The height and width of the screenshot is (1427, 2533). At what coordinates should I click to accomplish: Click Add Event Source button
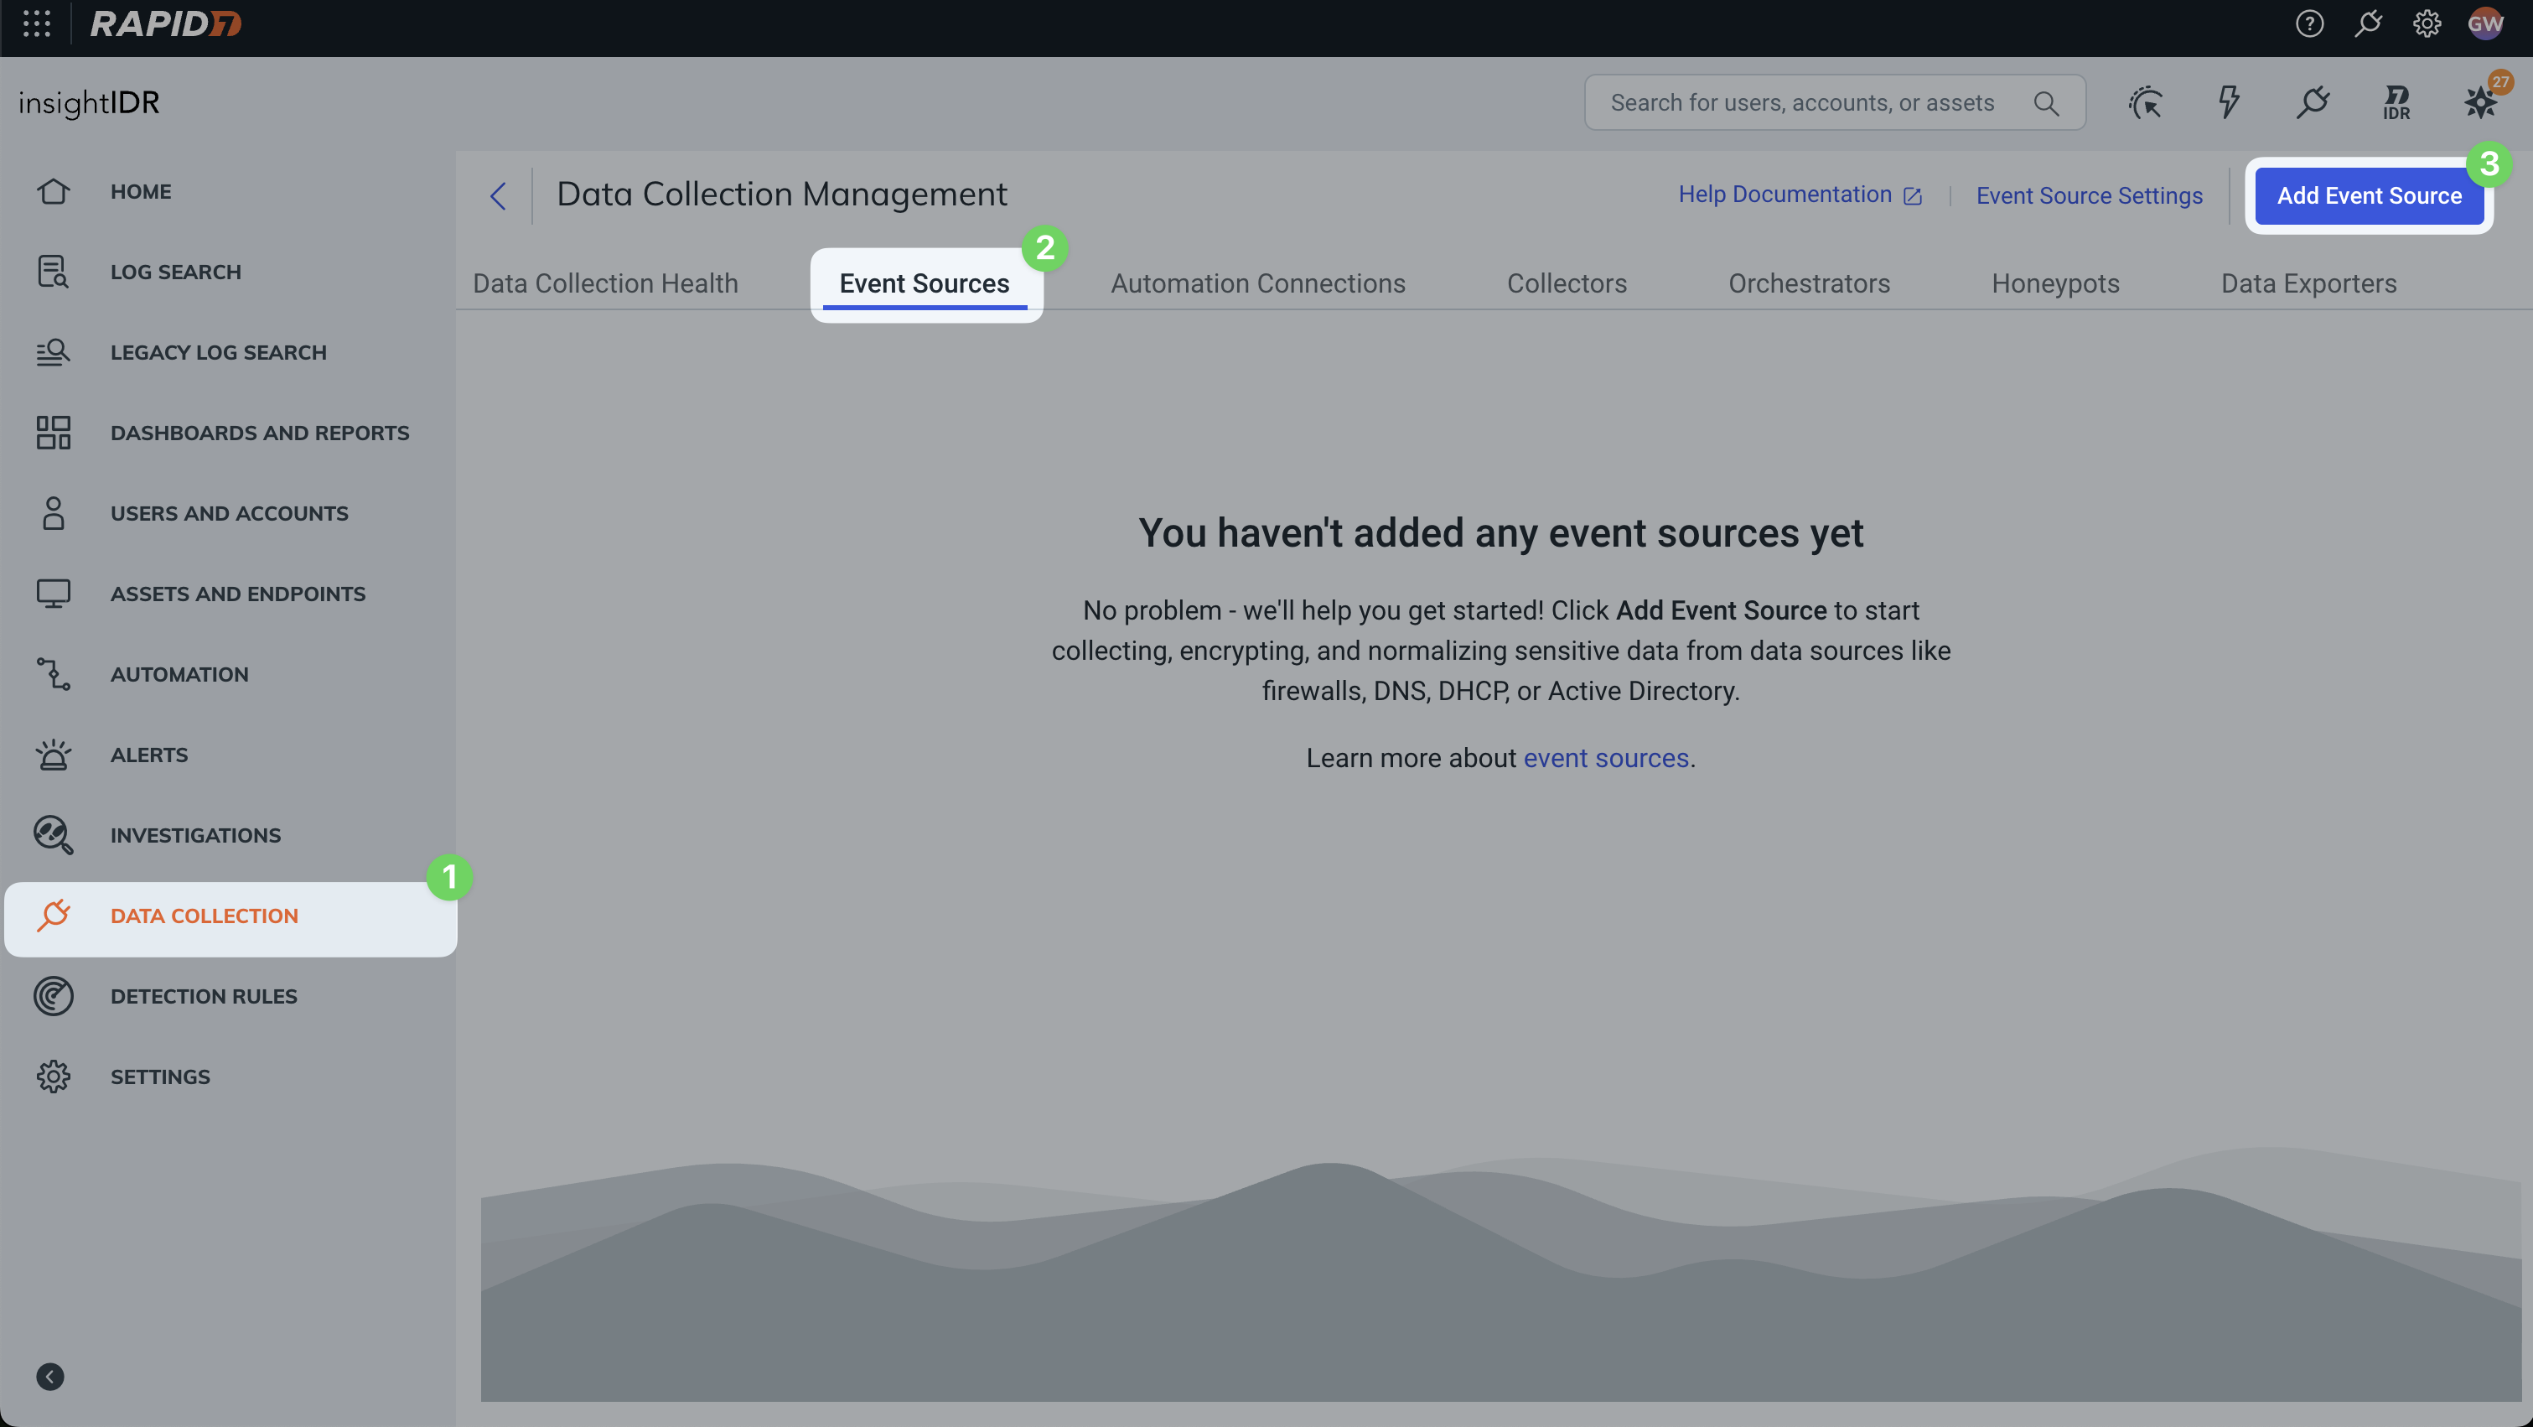point(2369,195)
